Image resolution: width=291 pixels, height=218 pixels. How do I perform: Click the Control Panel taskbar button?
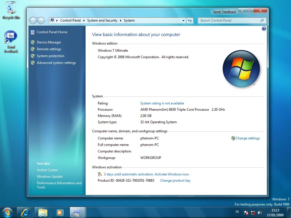(x=77, y=212)
